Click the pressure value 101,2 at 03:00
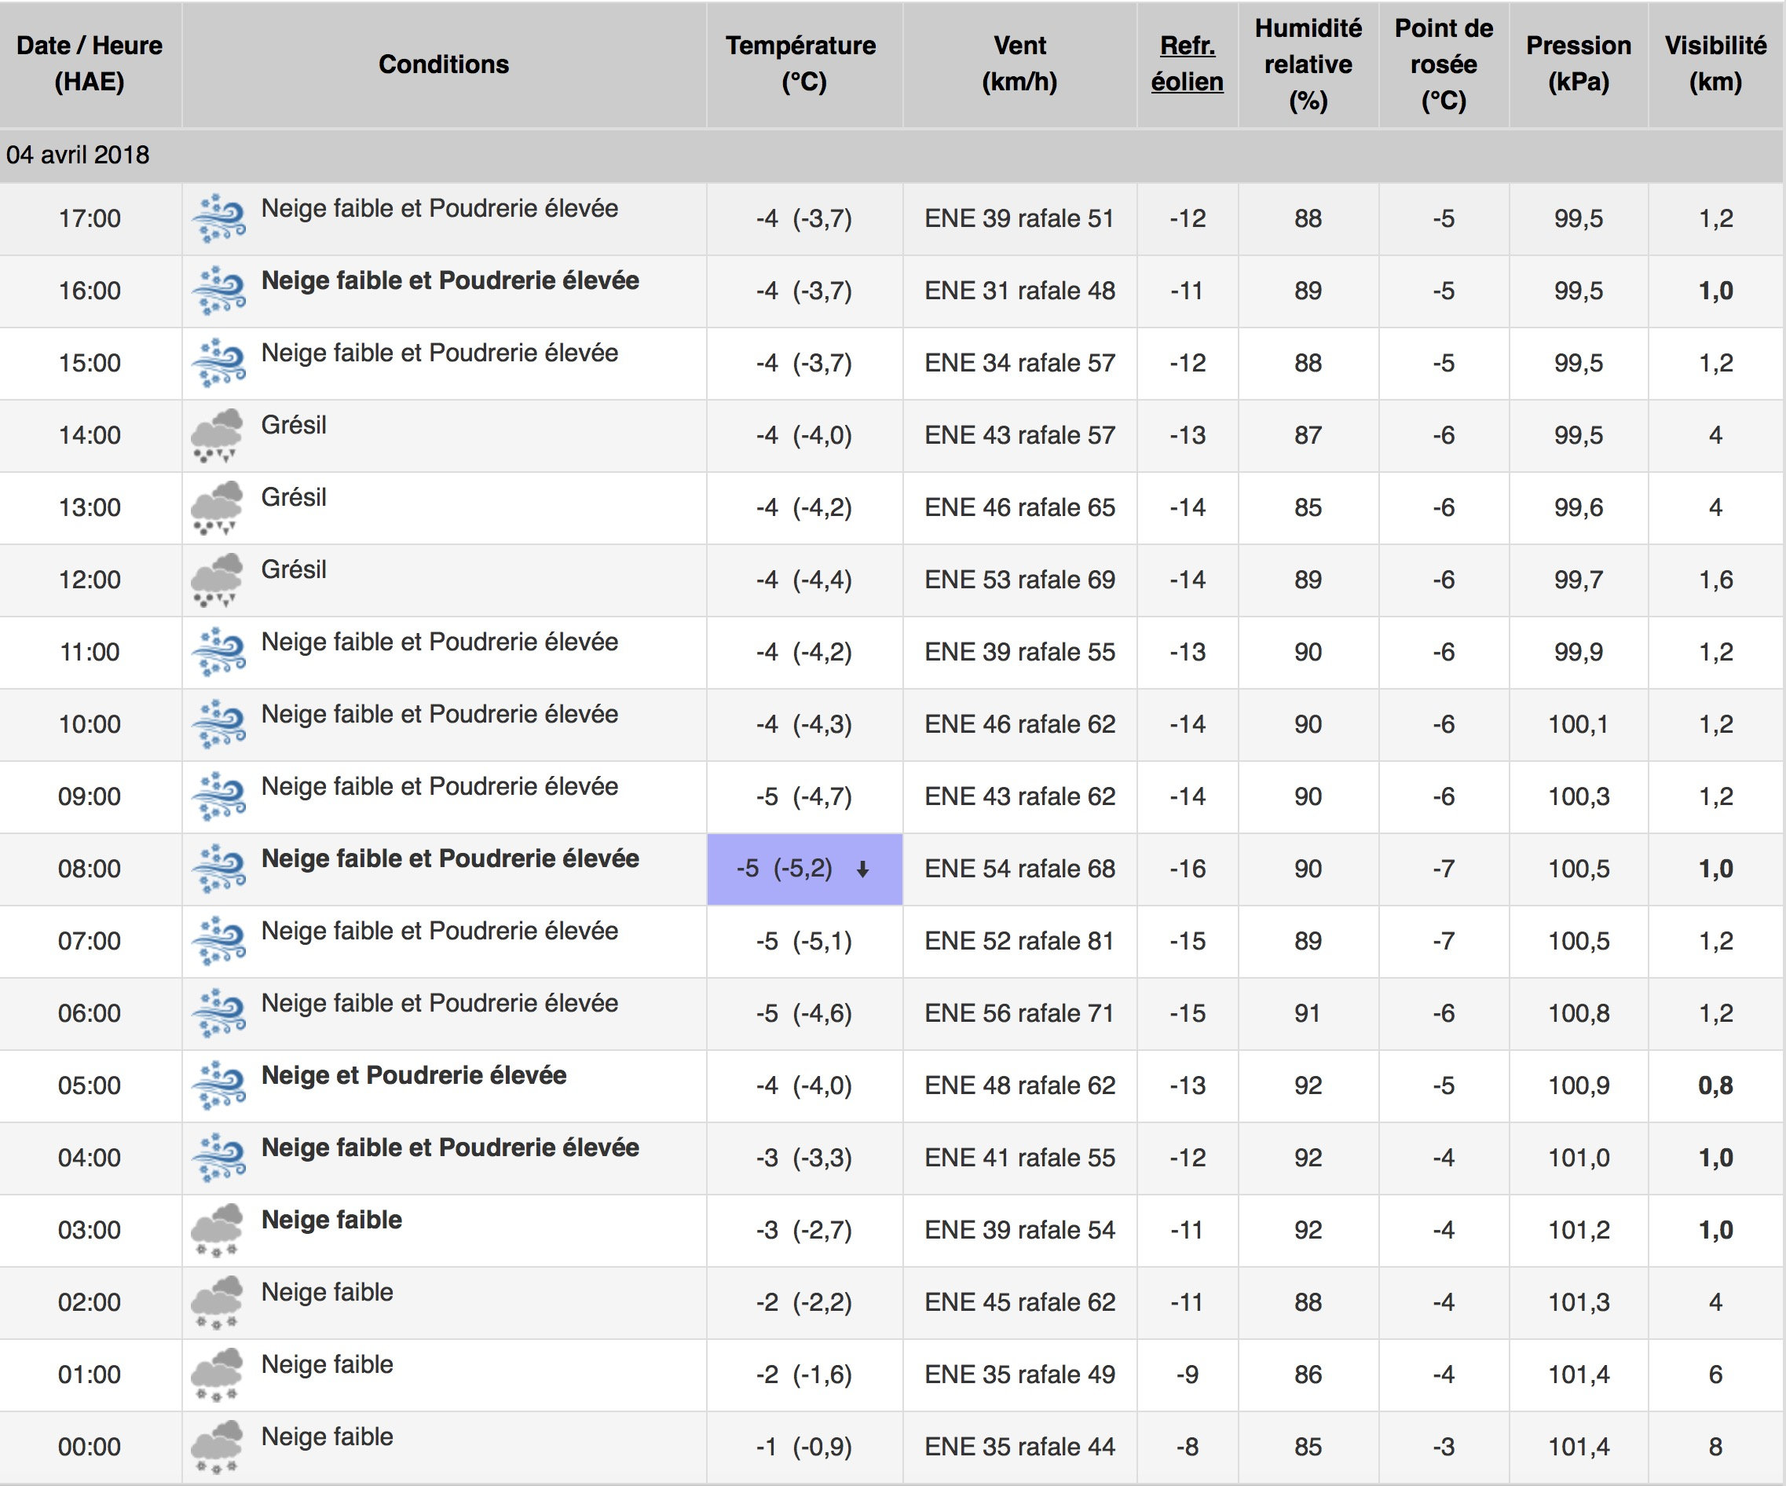This screenshot has width=1786, height=1486. pyautogui.click(x=1579, y=1231)
